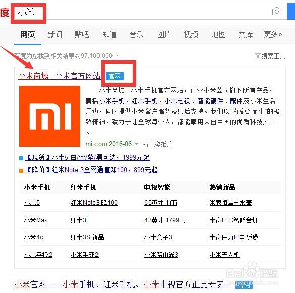
Task: Open the 文库 tab
Action: coord(245,35)
